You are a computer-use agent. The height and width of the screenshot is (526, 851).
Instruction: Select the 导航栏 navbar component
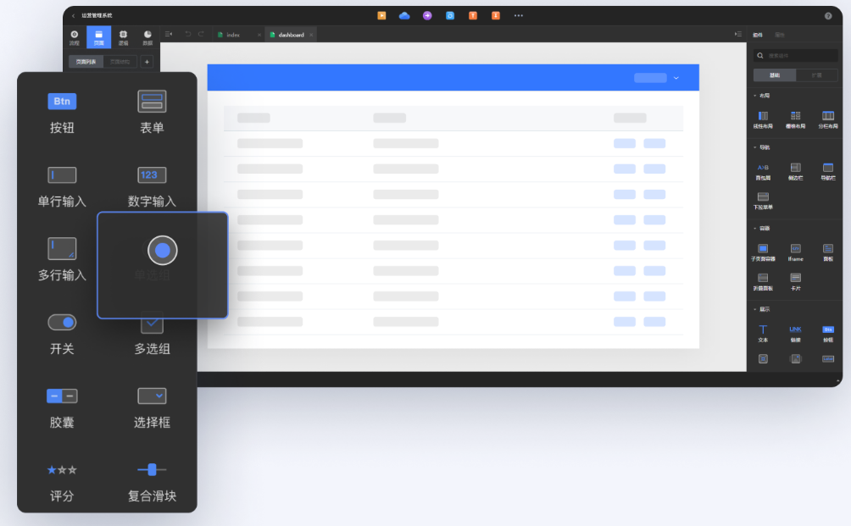(x=828, y=172)
